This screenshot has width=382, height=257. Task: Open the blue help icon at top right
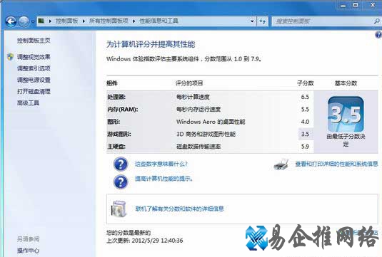[378, 35]
